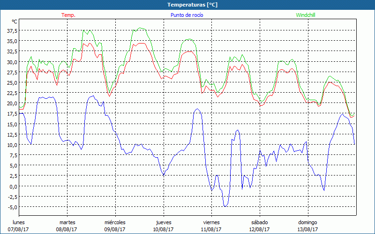This screenshot has height=234, width=375.
Task: Click the 10/08/17 date label
Action: click(163, 229)
